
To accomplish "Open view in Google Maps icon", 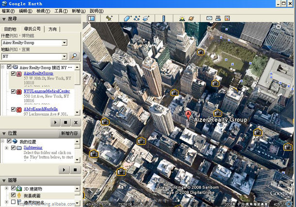I will (x=227, y=18).
